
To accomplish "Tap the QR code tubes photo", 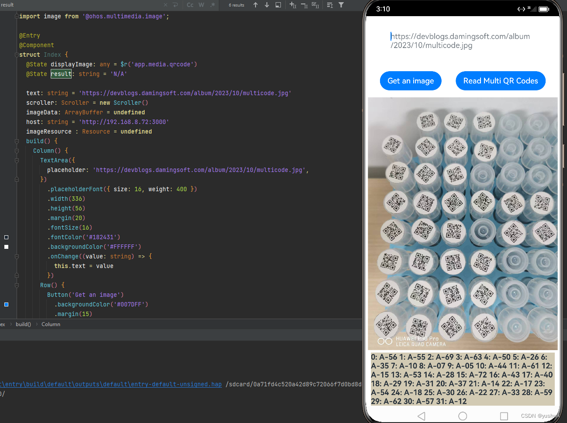I will point(463,224).
